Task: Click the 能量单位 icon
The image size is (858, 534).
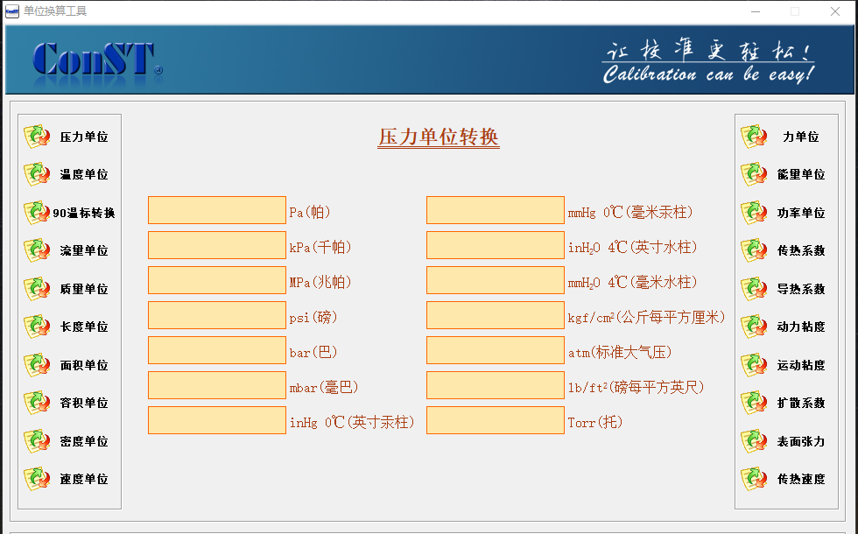Action: coord(754,174)
